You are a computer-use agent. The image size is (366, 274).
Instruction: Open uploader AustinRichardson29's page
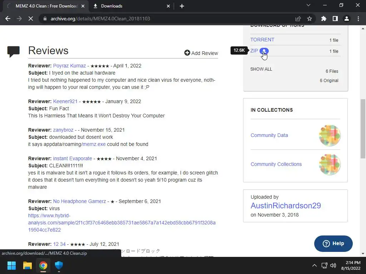click(x=286, y=205)
